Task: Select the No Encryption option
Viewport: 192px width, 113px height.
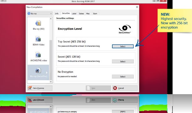Action: 123,77
